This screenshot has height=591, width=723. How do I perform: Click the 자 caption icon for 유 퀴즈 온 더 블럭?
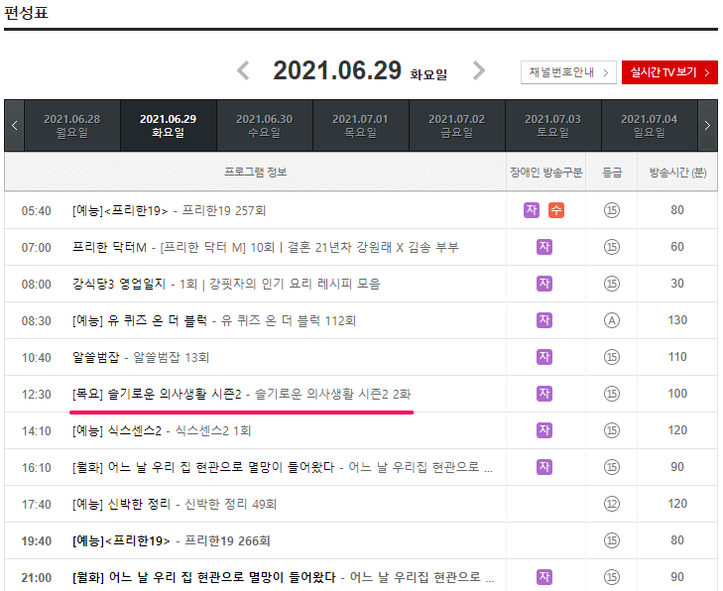(x=544, y=320)
